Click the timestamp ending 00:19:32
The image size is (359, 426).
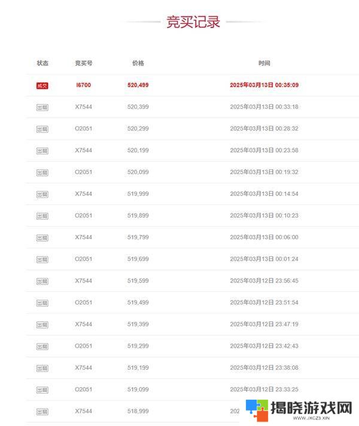(x=264, y=172)
